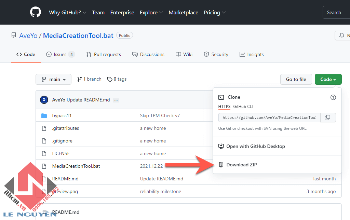The height and width of the screenshot is (220, 350).
Task: Click the reliability milestone commit message
Action: click(161, 191)
